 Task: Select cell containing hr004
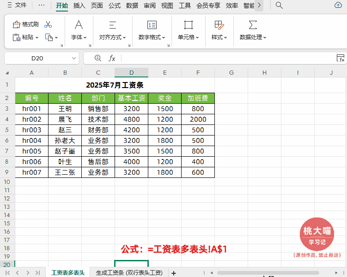[x=31, y=141]
